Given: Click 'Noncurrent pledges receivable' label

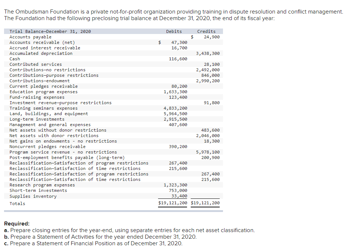Looking at the screenshot, I should point(47,147).
